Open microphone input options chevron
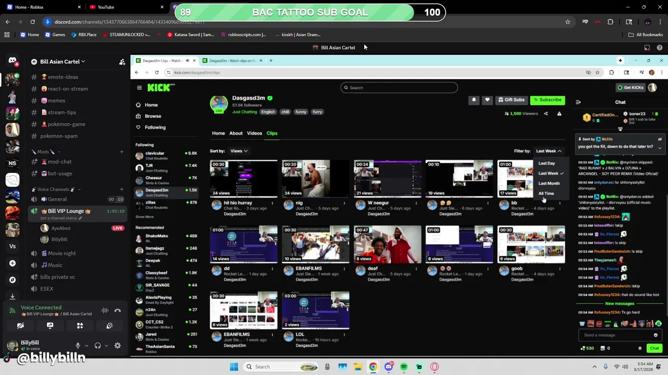Screen dimensions: 668x375 (86, 345)
